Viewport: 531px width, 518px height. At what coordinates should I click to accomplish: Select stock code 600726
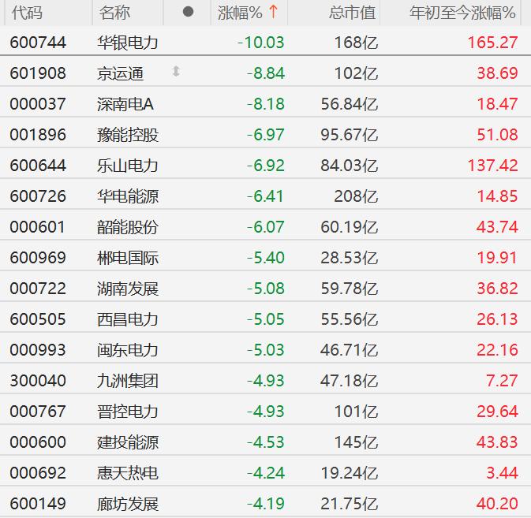[x=38, y=196]
